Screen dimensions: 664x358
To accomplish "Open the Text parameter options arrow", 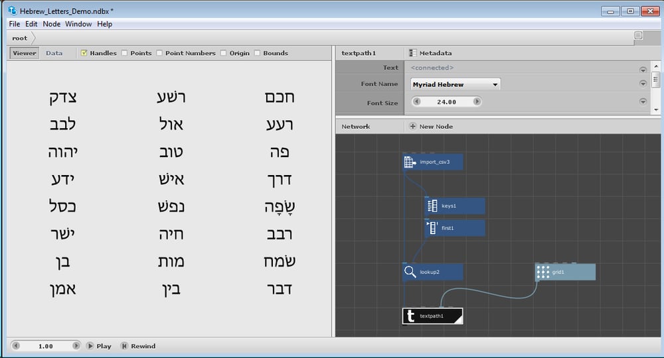I will [643, 70].
